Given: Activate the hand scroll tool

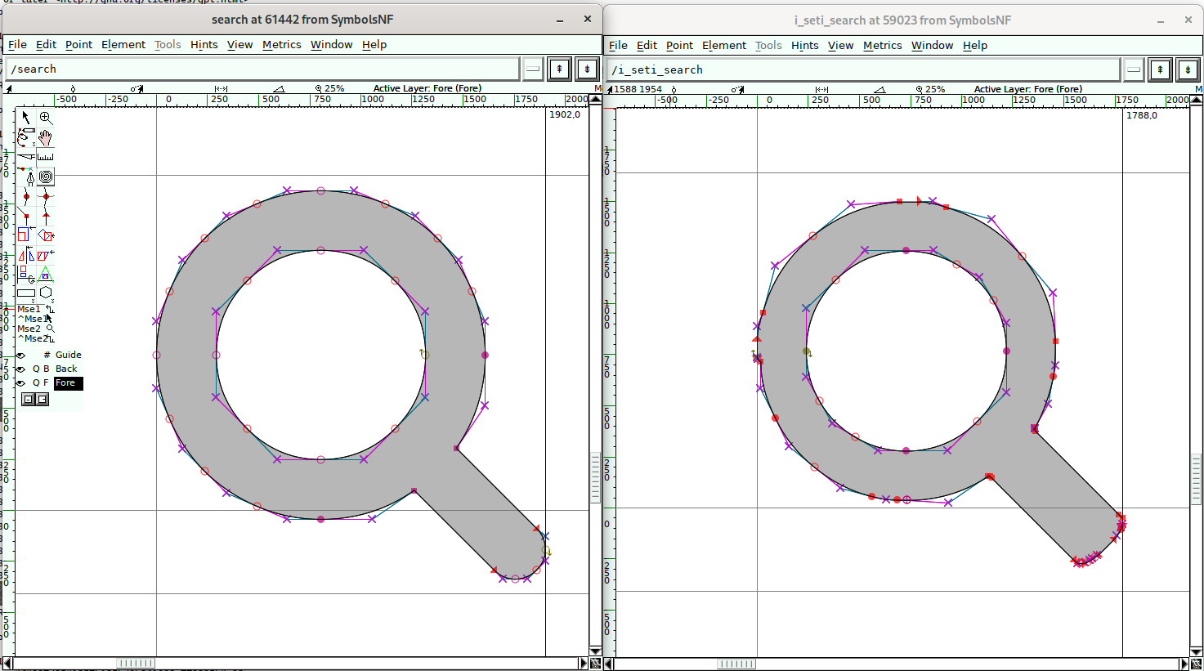Looking at the screenshot, I should coord(46,136).
